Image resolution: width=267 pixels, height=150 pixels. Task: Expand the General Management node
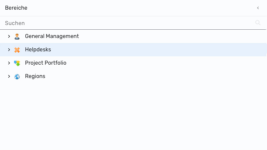[x=9, y=36]
